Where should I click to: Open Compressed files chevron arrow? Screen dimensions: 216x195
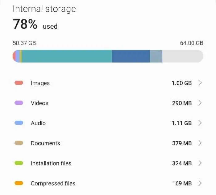[200, 183]
